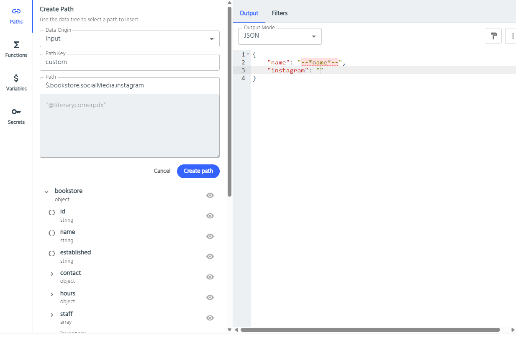516x338 pixels.
Task: Click the Create path button
Action: [198, 171]
